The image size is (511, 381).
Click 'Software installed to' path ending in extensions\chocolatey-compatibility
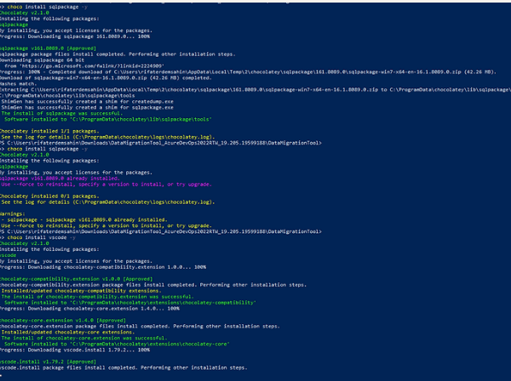point(130,303)
